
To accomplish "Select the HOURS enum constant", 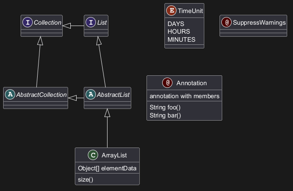I will click(178, 31).
